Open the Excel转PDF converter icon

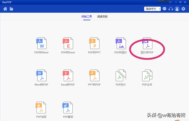click(x=68, y=75)
